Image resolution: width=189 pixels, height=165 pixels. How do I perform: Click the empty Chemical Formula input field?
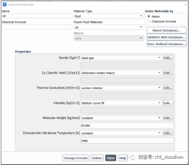pyautogui.click(x=37, y=27)
